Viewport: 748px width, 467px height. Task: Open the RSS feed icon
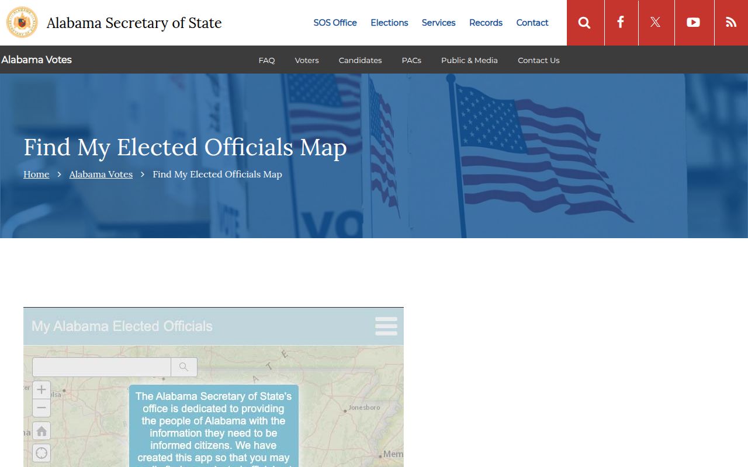731,23
